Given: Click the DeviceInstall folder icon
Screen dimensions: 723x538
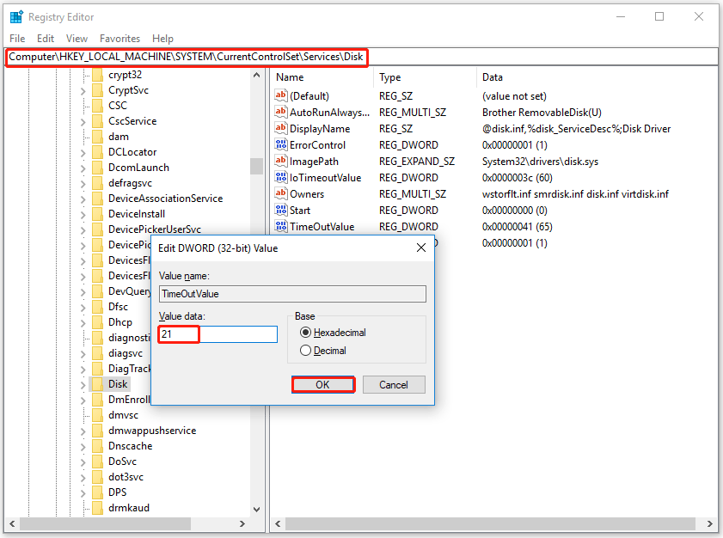Looking at the screenshot, I should (97, 214).
